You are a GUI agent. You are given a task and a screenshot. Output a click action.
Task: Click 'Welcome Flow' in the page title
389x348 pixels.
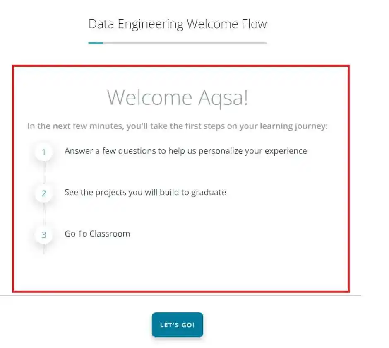tap(226, 24)
